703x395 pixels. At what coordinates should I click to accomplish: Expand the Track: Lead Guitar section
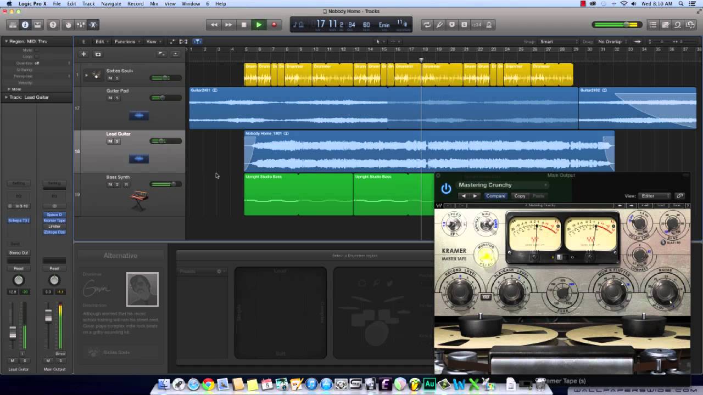tap(6, 97)
